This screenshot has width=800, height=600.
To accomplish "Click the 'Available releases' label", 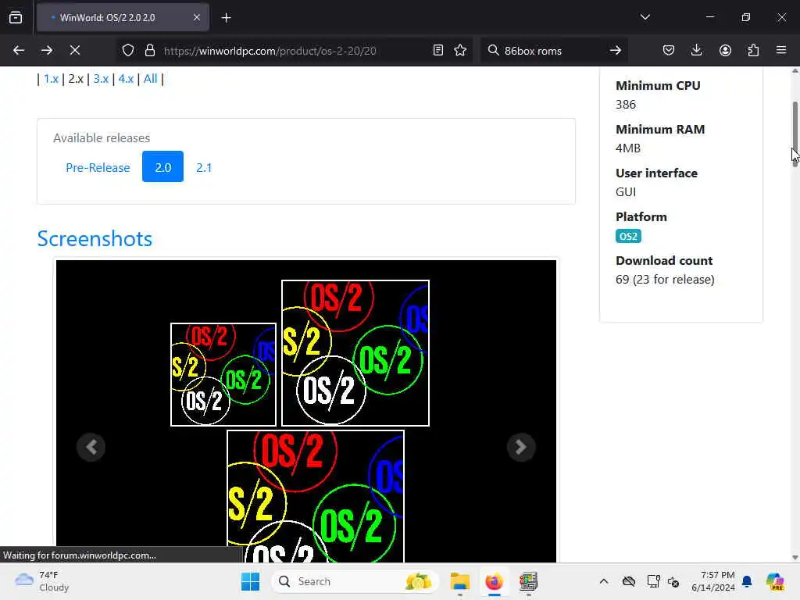I will (102, 138).
